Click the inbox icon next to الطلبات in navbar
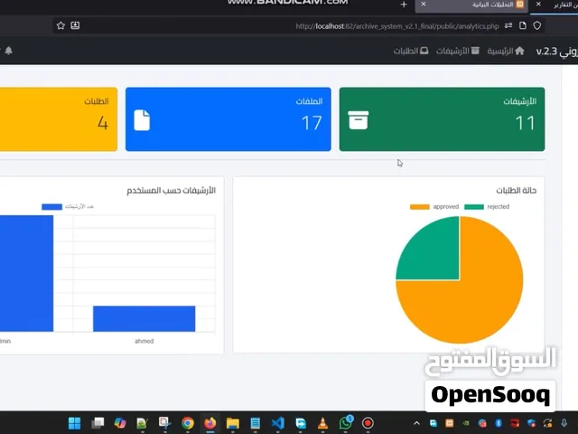578x434 pixels. click(424, 51)
